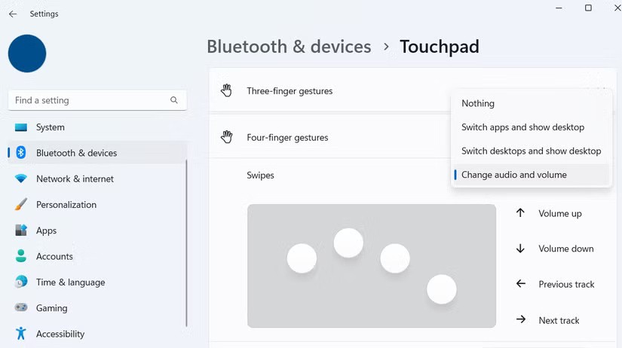Screen dimensions: 622x348
Task: Click the search magnifier icon
Action: click(174, 100)
